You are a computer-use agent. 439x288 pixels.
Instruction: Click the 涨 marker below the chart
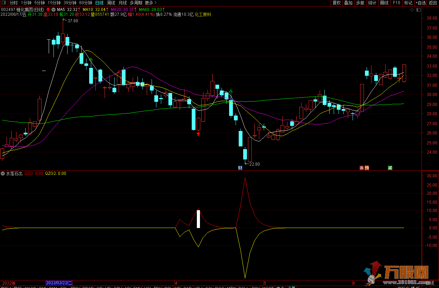[361, 168]
